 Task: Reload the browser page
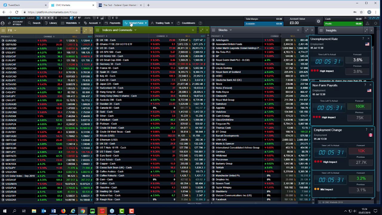pos(17,12)
